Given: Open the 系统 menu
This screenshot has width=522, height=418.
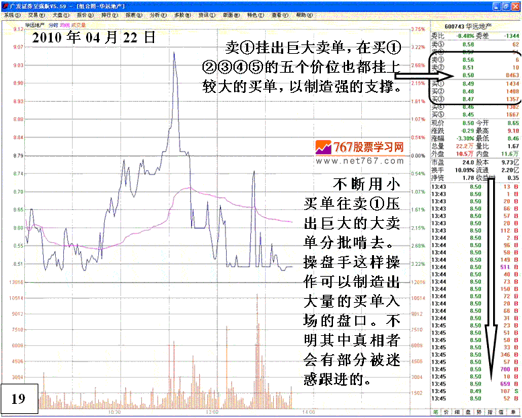Looking at the screenshot, I should click(10, 14).
